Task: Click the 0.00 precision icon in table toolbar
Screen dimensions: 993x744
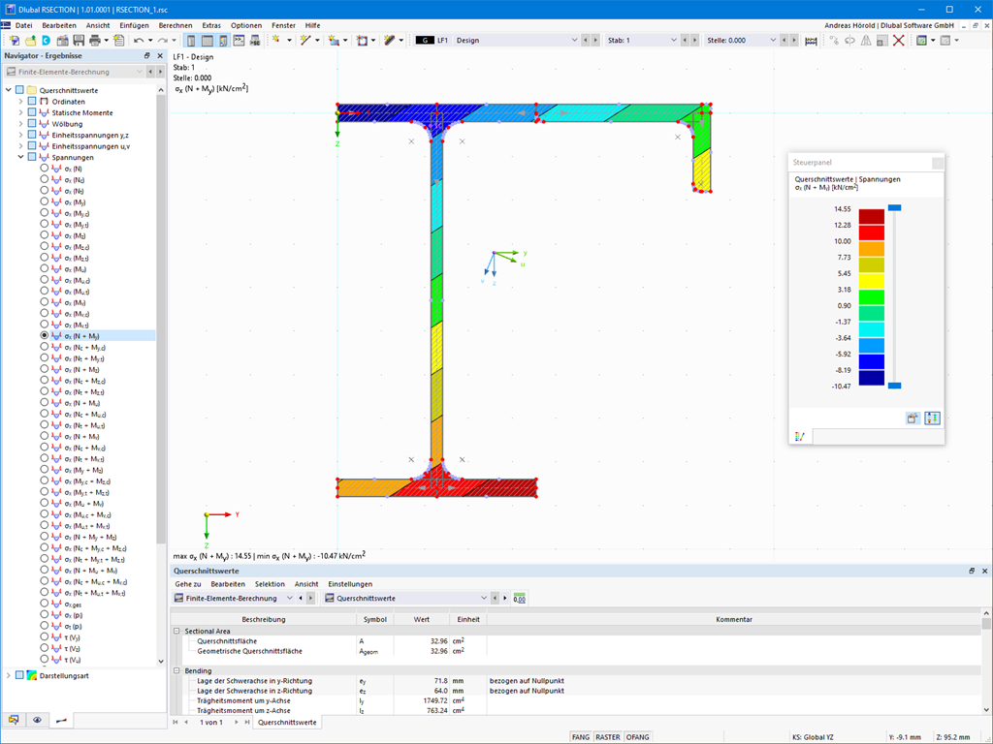Action: pyautogui.click(x=520, y=598)
